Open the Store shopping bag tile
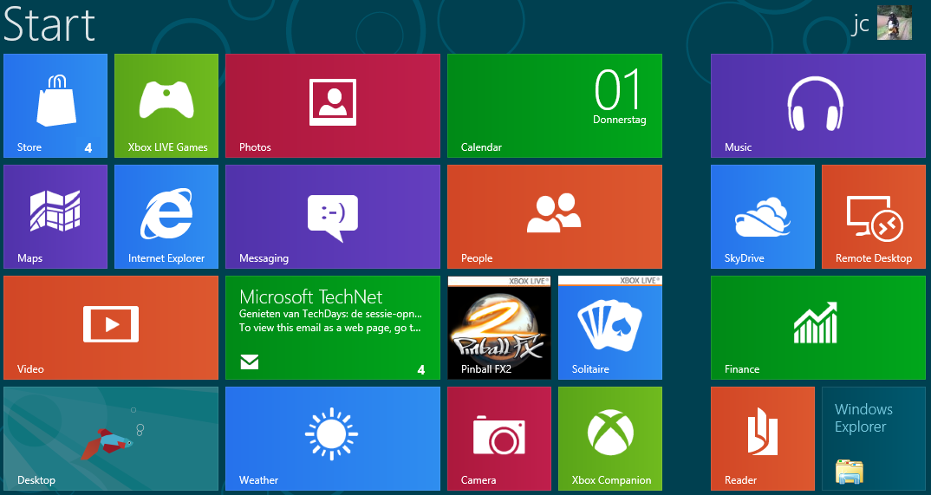Image resolution: width=931 pixels, height=495 pixels. pyautogui.click(x=55, y=106)
